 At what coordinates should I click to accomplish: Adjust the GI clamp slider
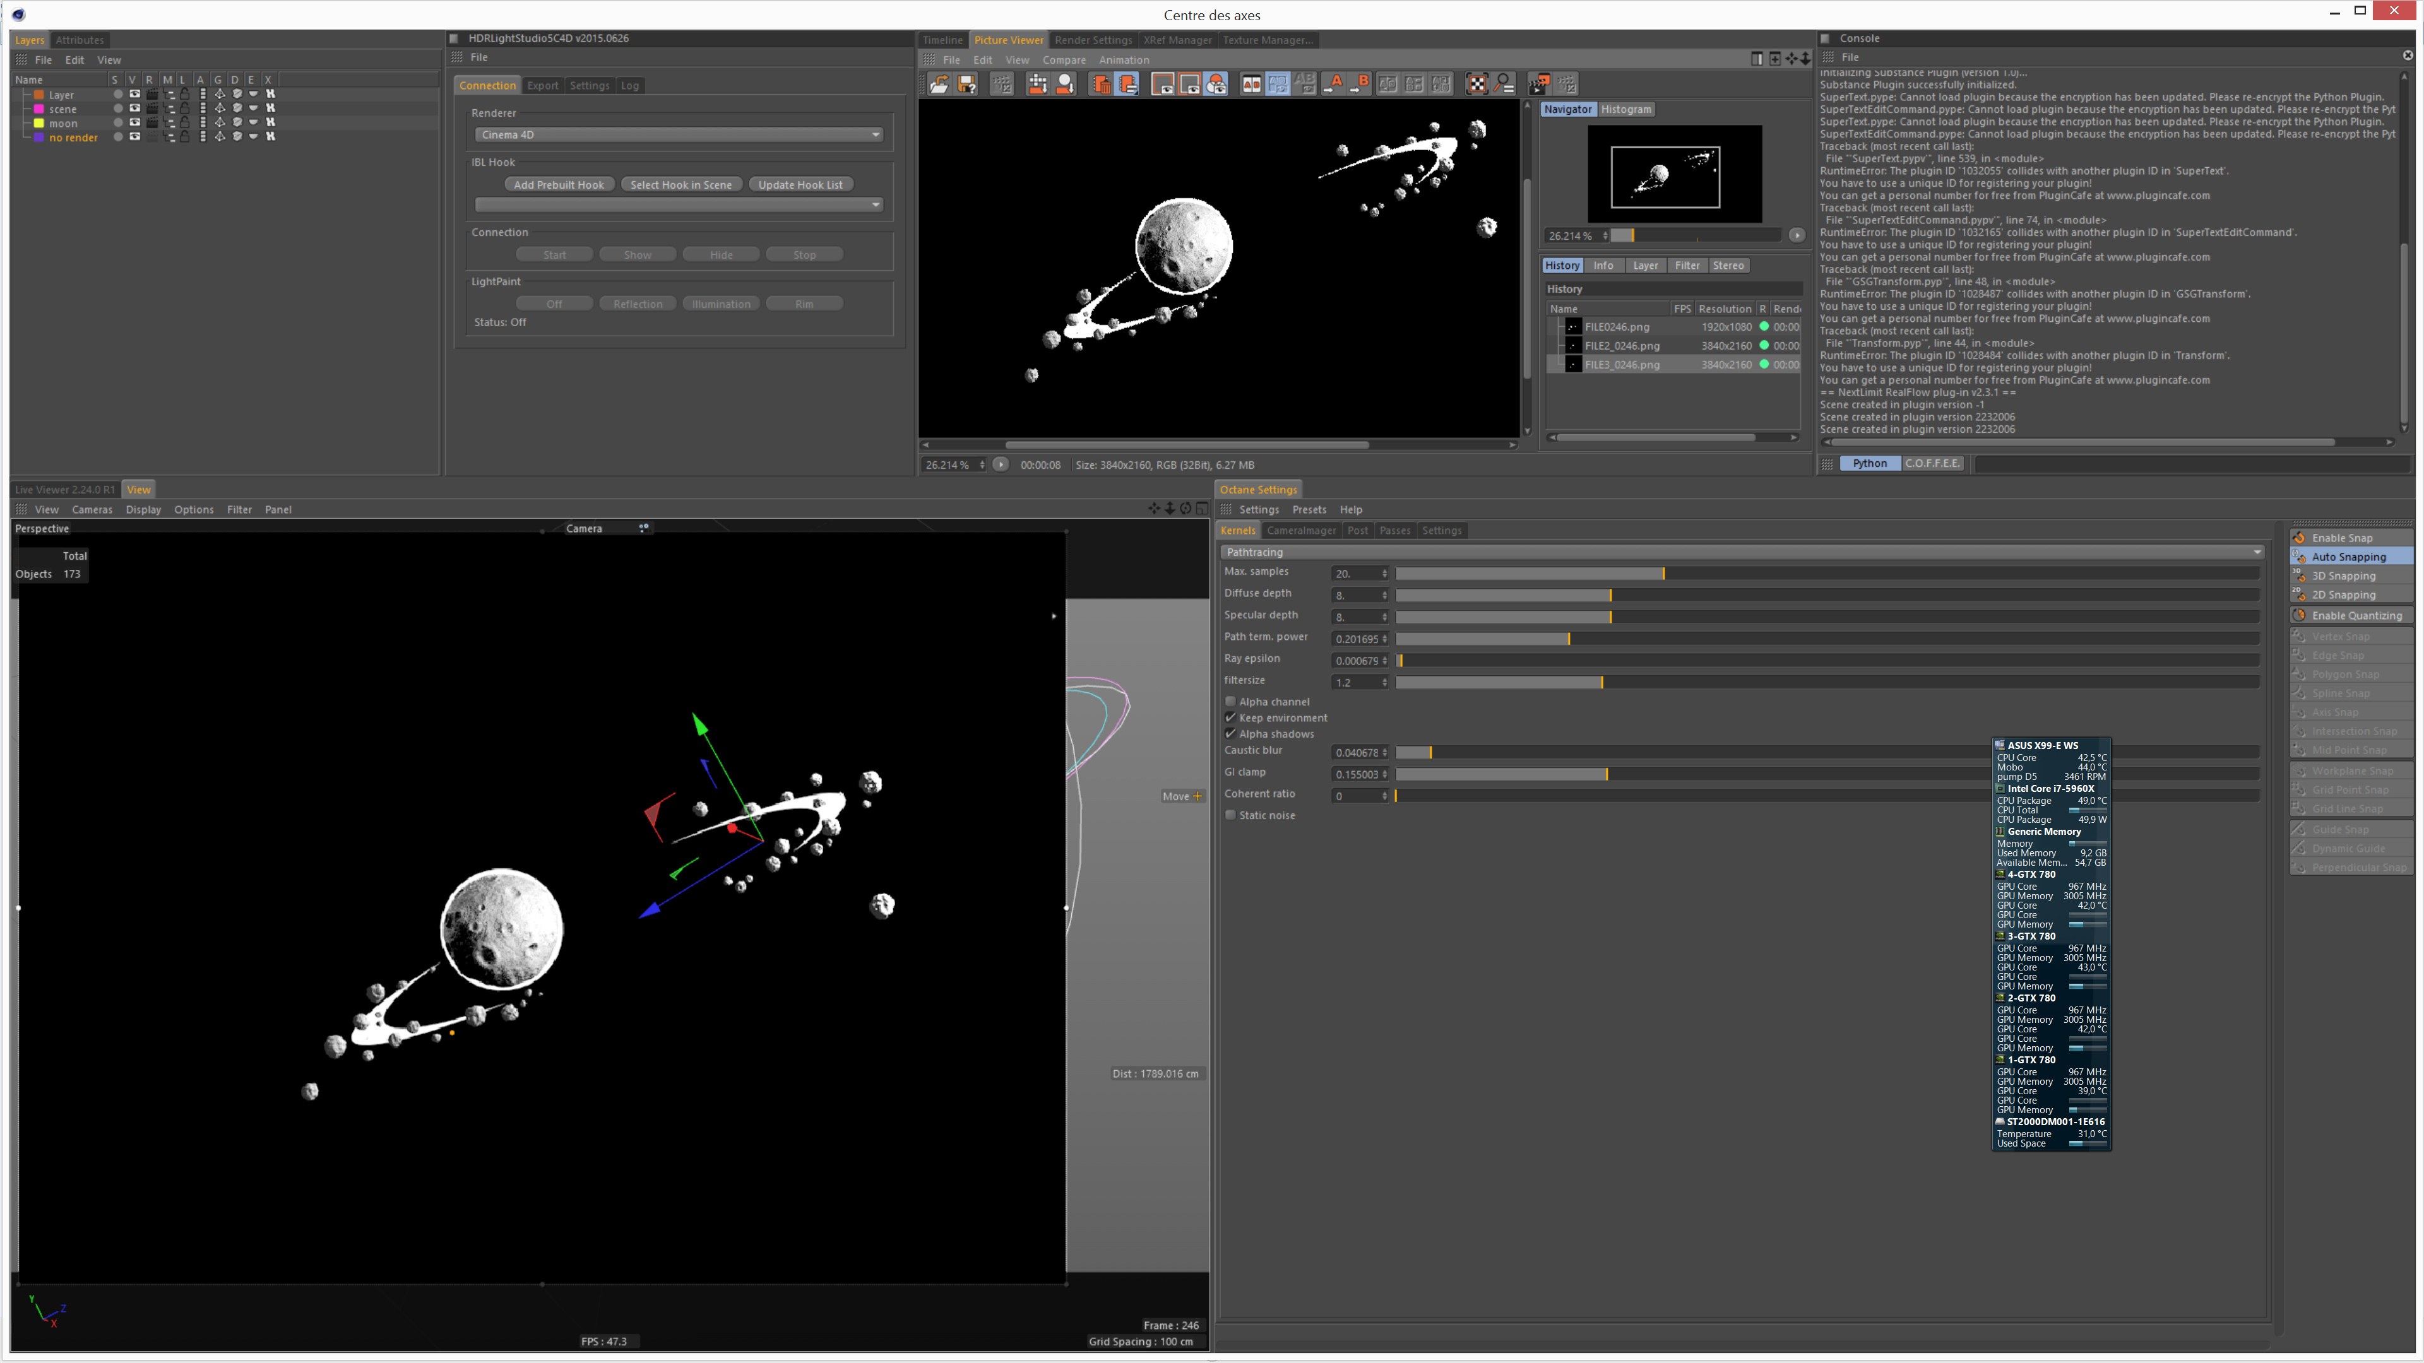tap(1827, 774)
